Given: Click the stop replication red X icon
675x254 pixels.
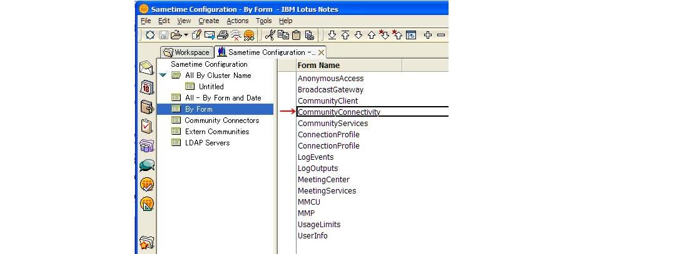Looking at the screenshot, I should click(x=235, y=35).
